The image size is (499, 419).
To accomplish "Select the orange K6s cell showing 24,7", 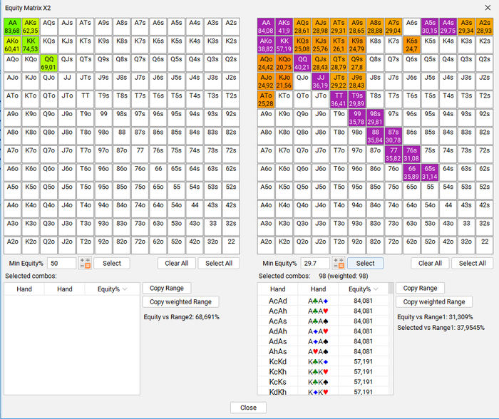I will (x=412, y=45).
